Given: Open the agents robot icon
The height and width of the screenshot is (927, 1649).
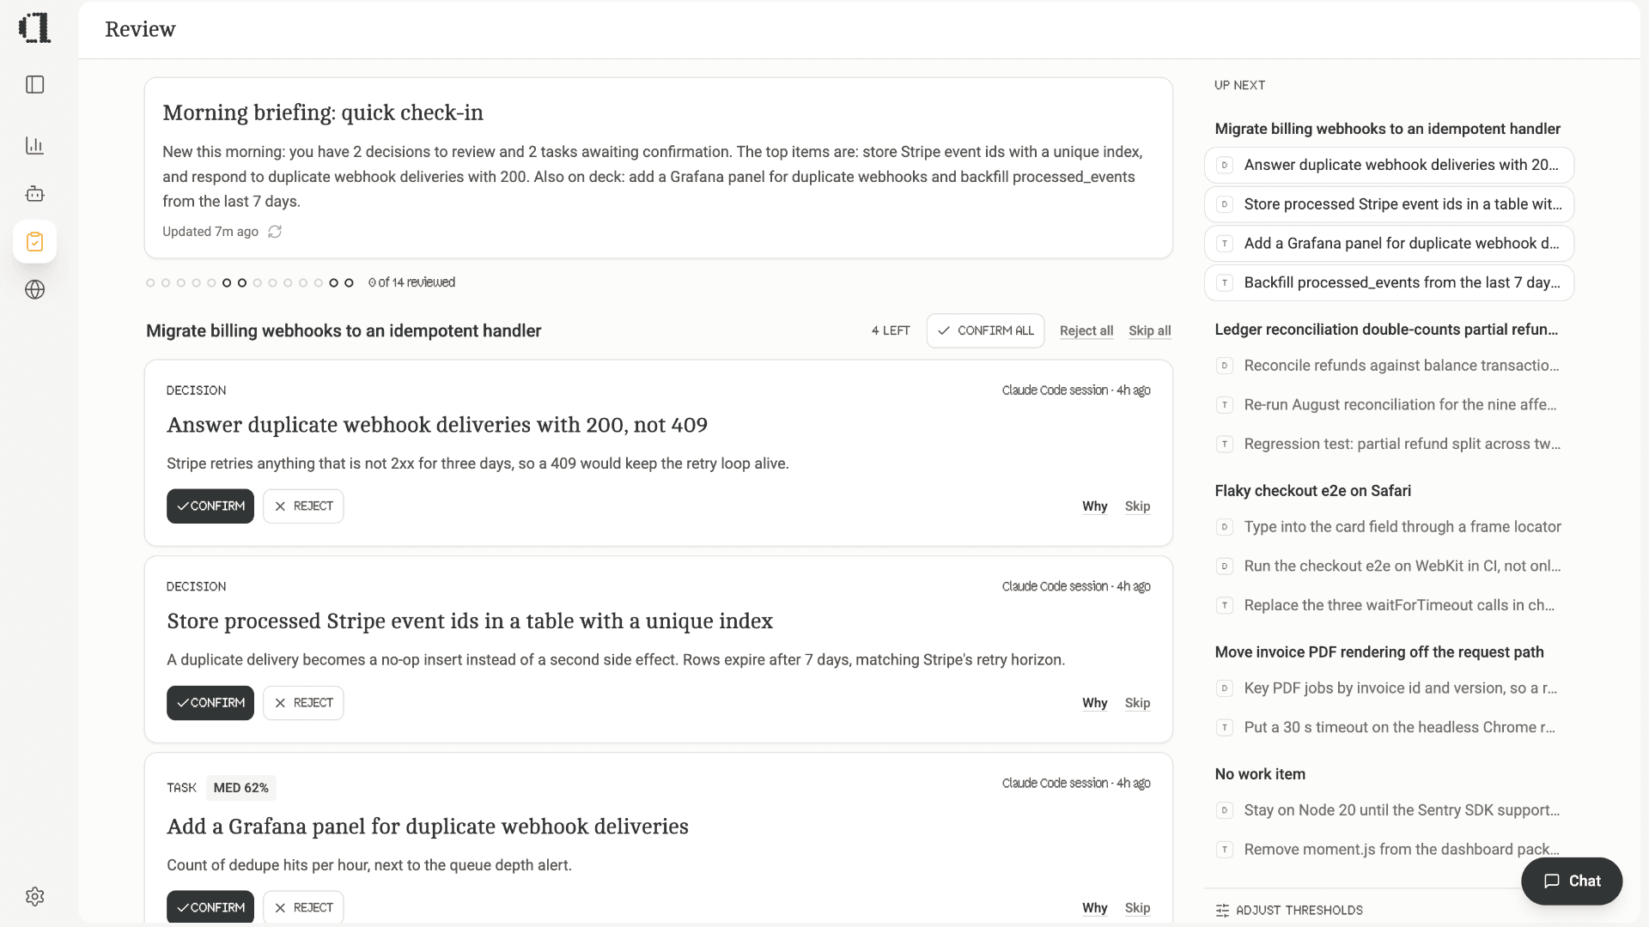Looking at the screenshot, I should (x=34, y=193).
